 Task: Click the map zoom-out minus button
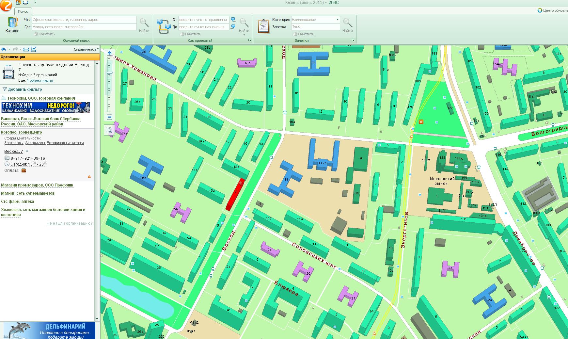109,117
